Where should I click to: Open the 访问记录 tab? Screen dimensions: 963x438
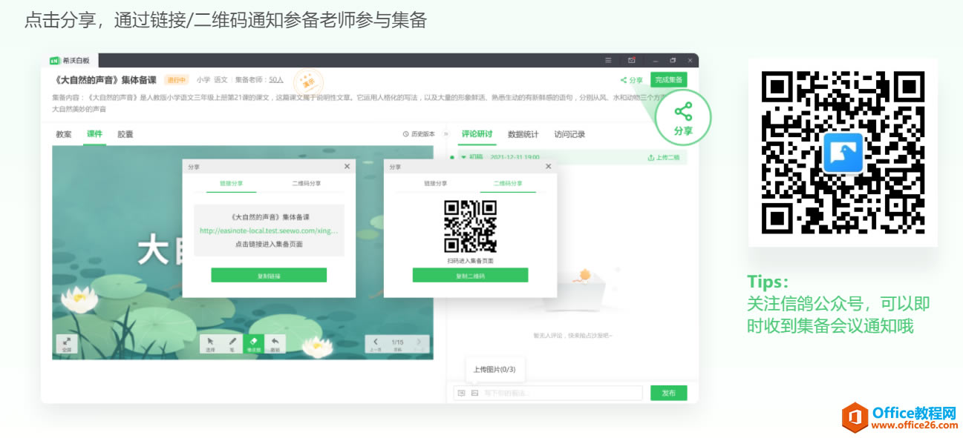click(x=569, y=134)
